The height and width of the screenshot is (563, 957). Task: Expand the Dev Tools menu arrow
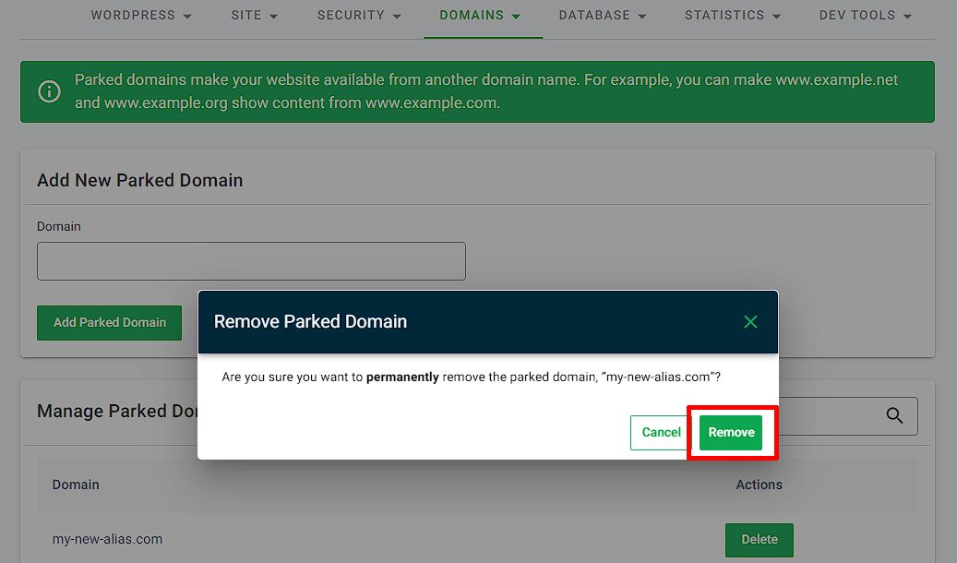click(x=907, y=17)
